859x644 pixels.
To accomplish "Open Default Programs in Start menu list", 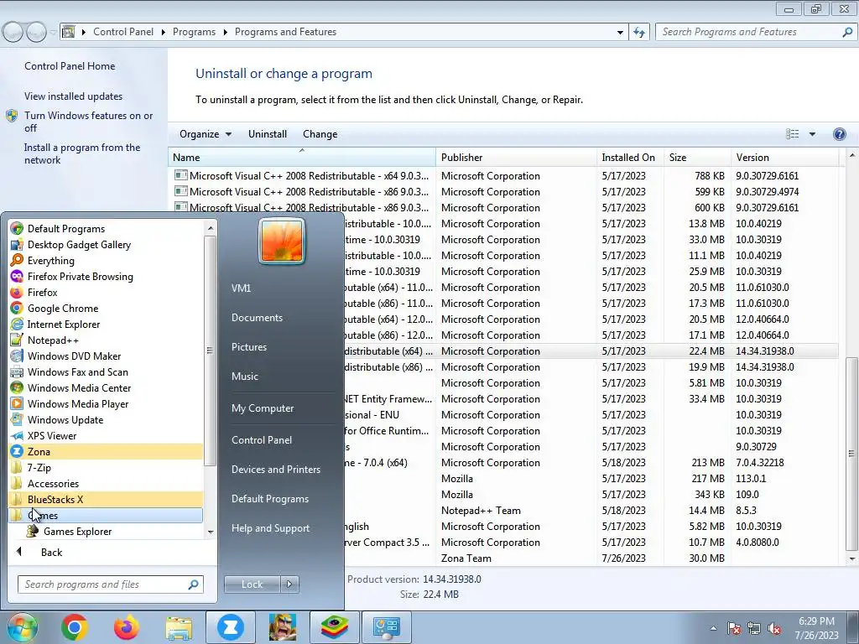I will (x=65, y=229).
